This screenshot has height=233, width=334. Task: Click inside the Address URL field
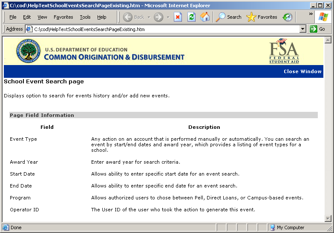click(162, 29)
